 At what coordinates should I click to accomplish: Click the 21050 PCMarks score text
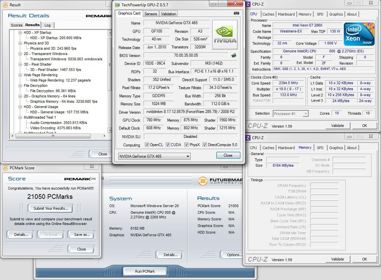[50, 196]
